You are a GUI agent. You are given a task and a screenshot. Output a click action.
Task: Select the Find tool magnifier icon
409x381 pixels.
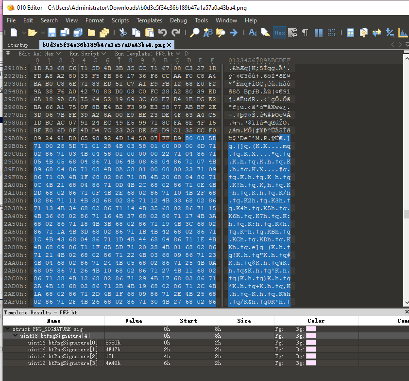(195, 33)
